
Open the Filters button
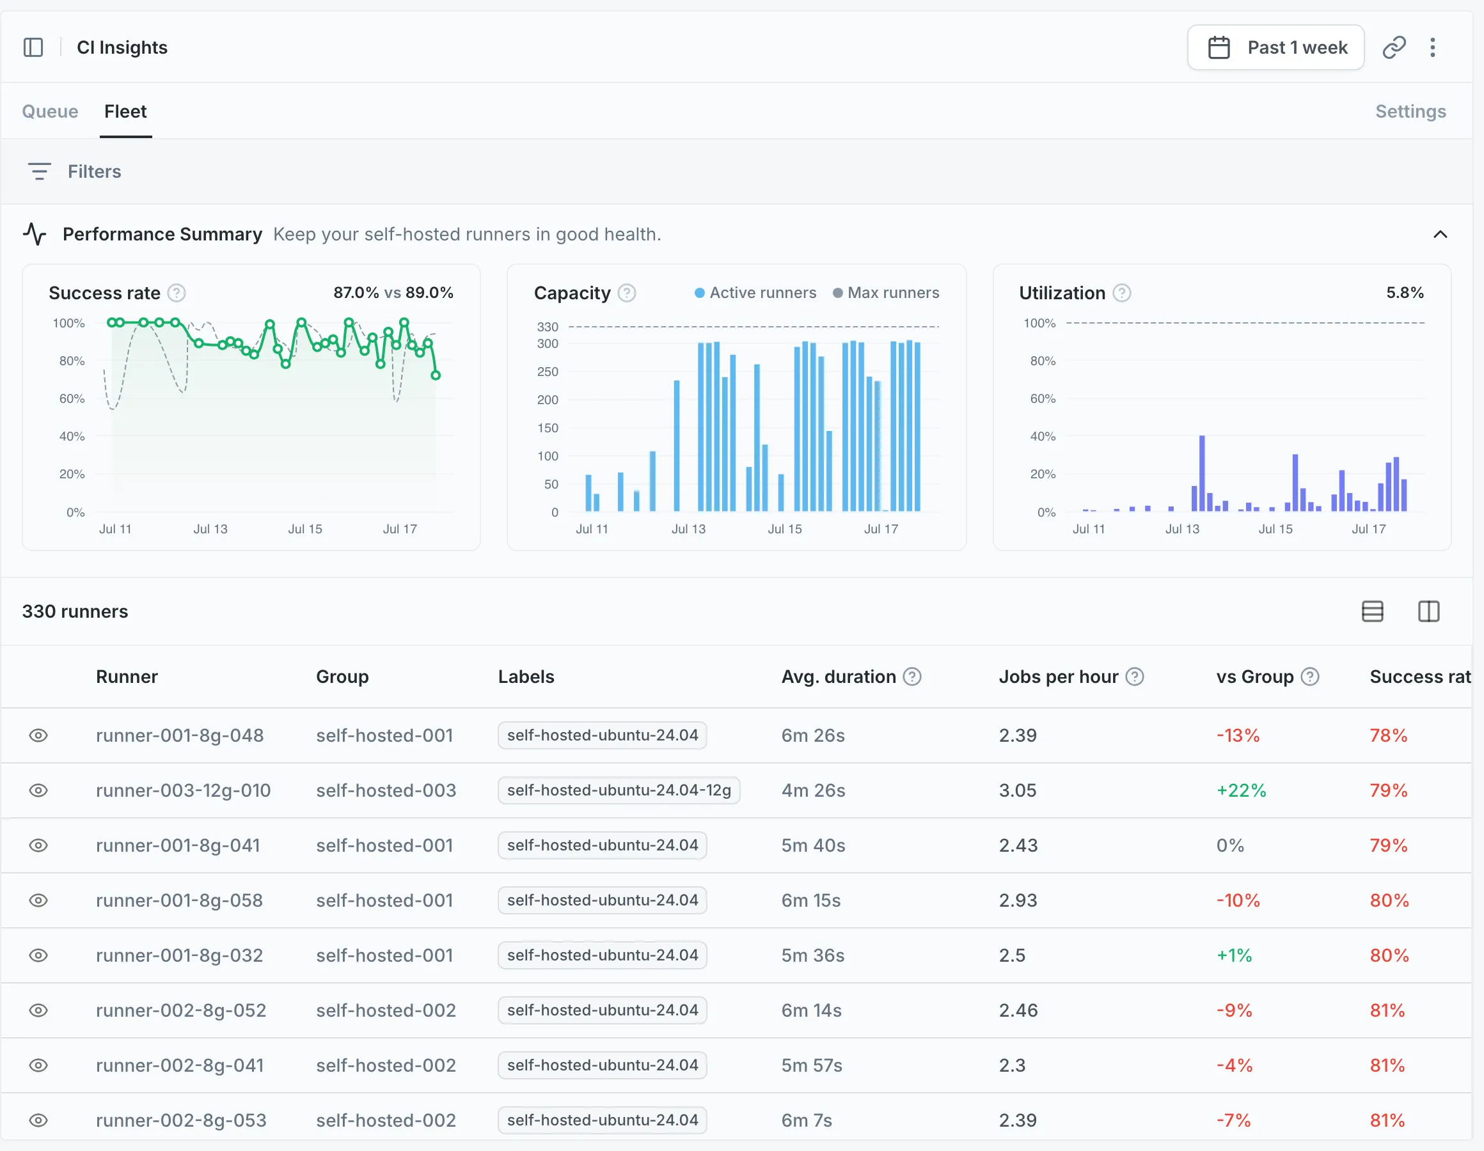[75, 171]
